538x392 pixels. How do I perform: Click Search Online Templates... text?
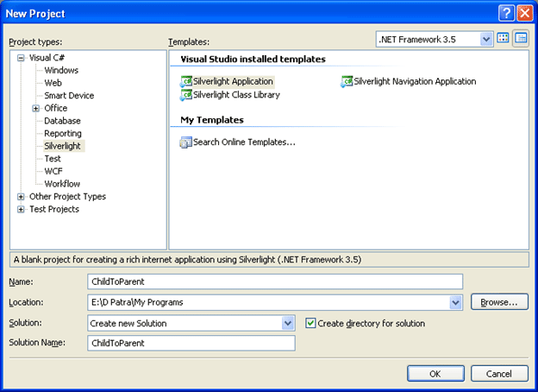[244, 142]
